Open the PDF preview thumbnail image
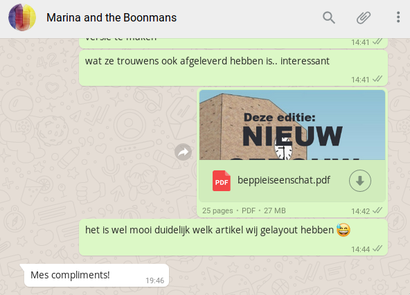The height and width of the screenshot is (295, 410). 292,125
